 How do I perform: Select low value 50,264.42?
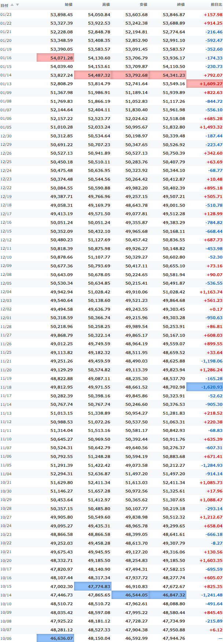pos(136,179)
